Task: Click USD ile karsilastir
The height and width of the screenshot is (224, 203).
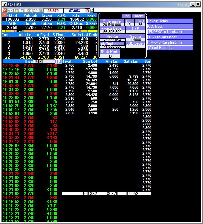Action: [x=170, y=37]
